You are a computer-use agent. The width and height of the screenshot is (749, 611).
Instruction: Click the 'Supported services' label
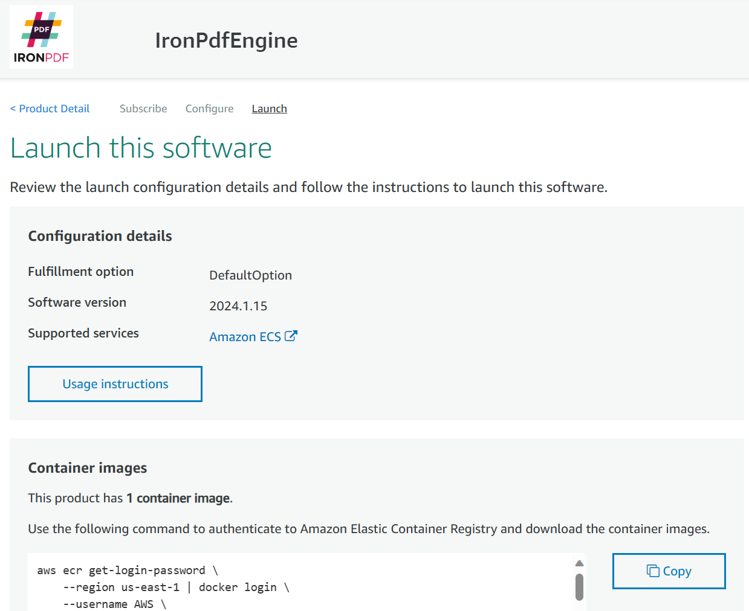click(83, 333)
